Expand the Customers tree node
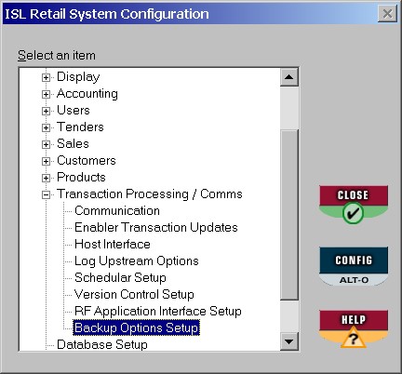The height and width of the screenshot is (374, 402). pos(46,161)
